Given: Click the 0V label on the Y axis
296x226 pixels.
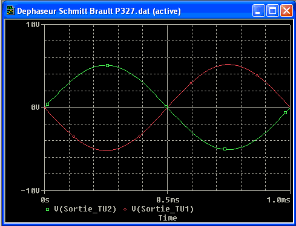Looking at the screenshot, I should (35, 108).
